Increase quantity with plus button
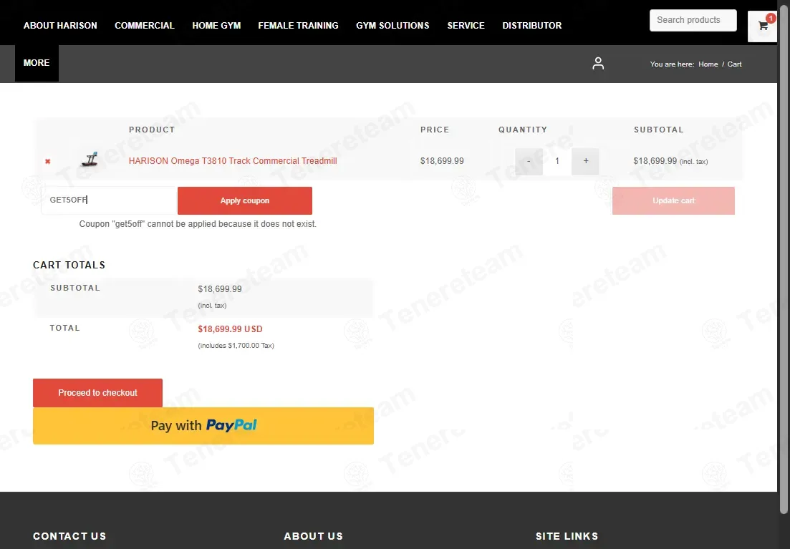Image resolution: width=790 pixels, height=549 pixels. coord(585,161)
